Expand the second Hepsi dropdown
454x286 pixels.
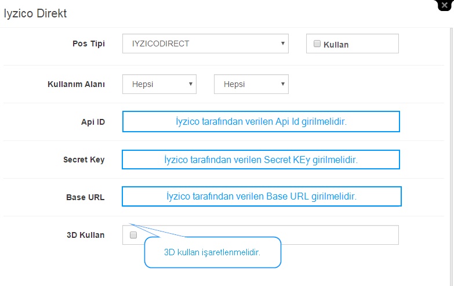251,84
